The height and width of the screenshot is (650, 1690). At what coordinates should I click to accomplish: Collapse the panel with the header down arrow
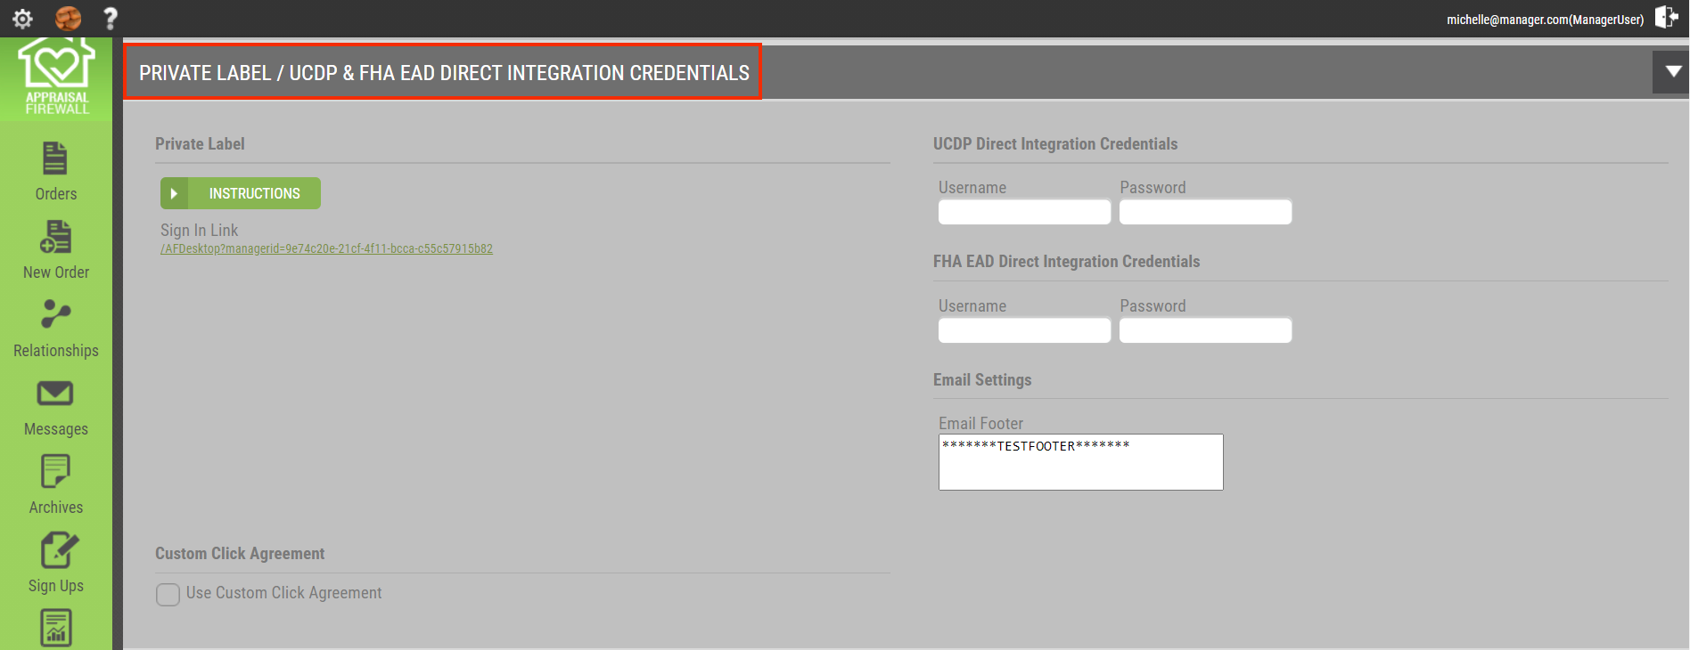point(1671,71)
